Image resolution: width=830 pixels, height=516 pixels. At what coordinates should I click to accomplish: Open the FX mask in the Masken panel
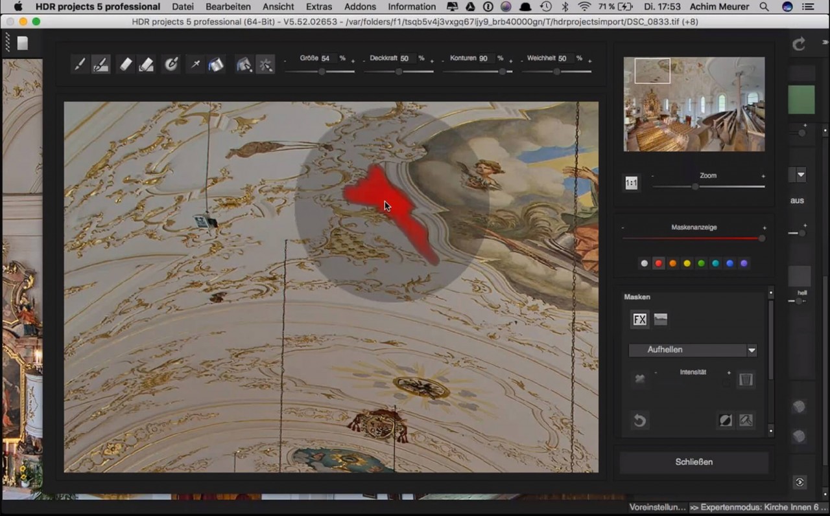click(639, 319)
